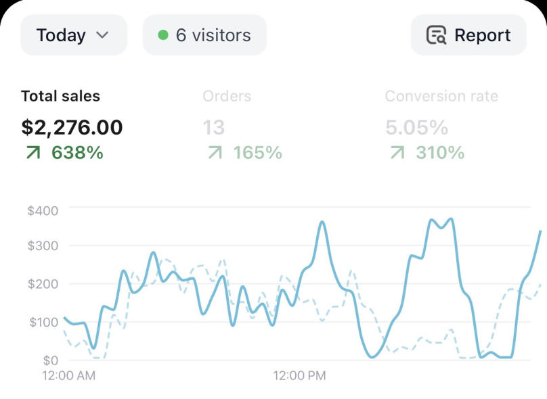Select the Total sales metric tab
The height and width of the screenshot is (399, 547).
(60, 96)
